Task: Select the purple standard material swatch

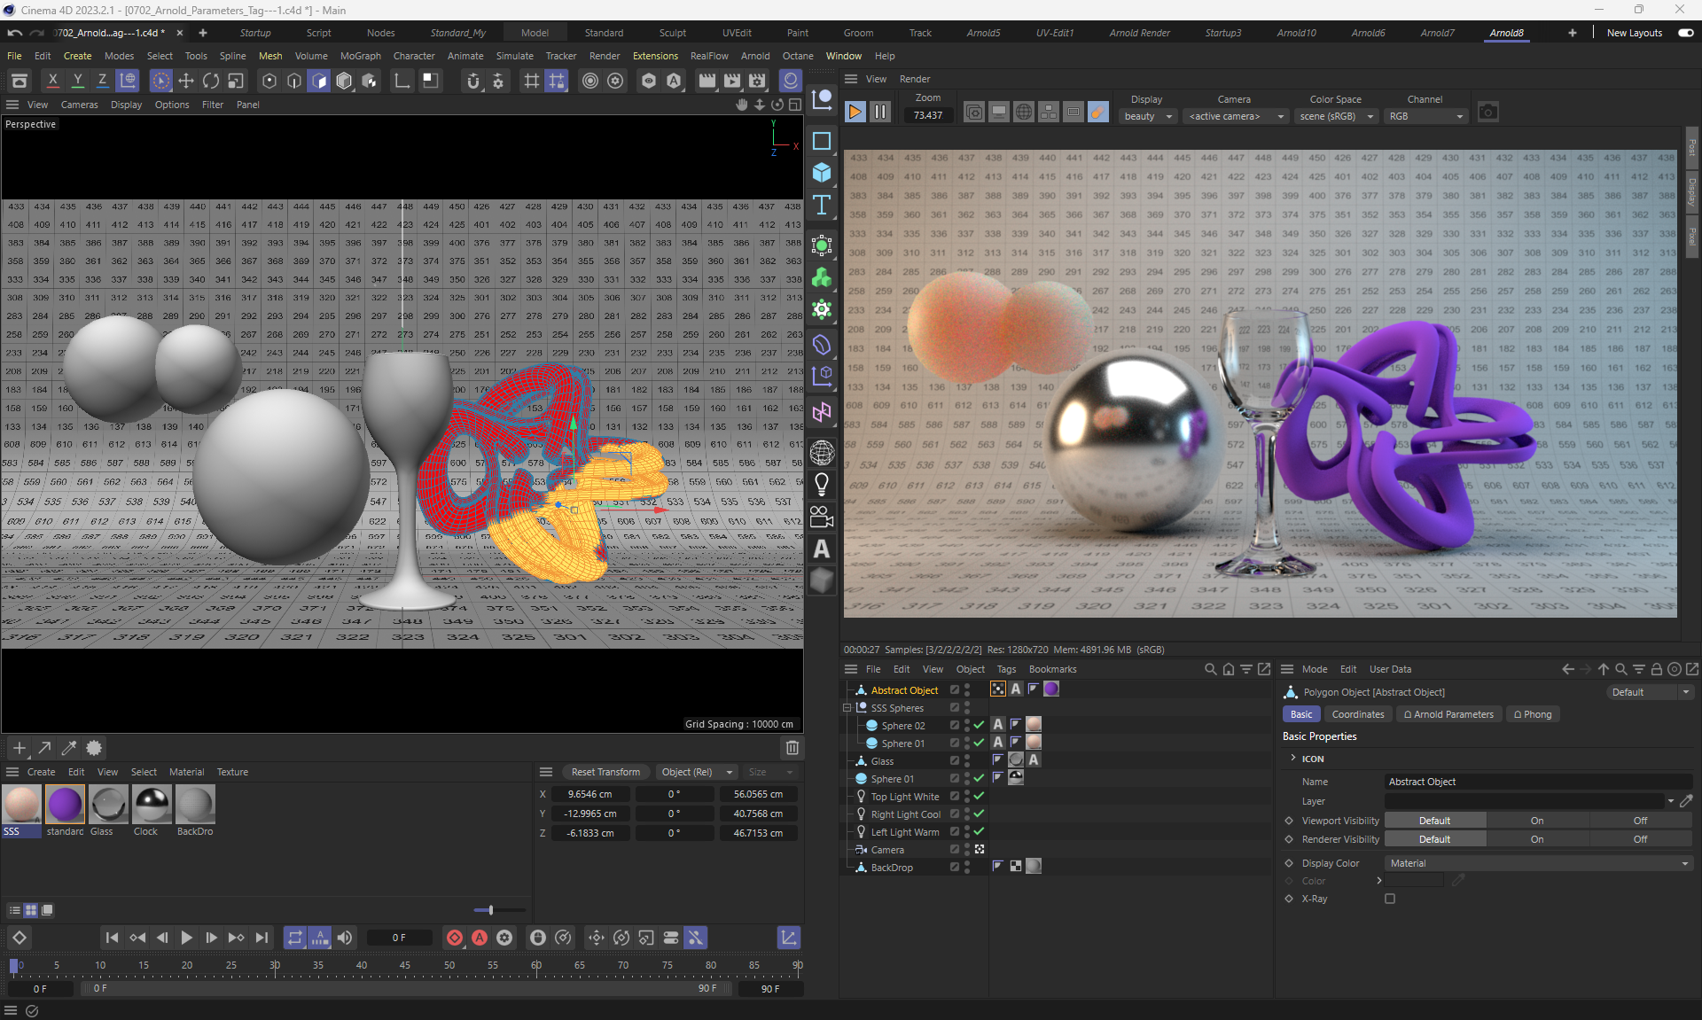Action: pos(65,805)
